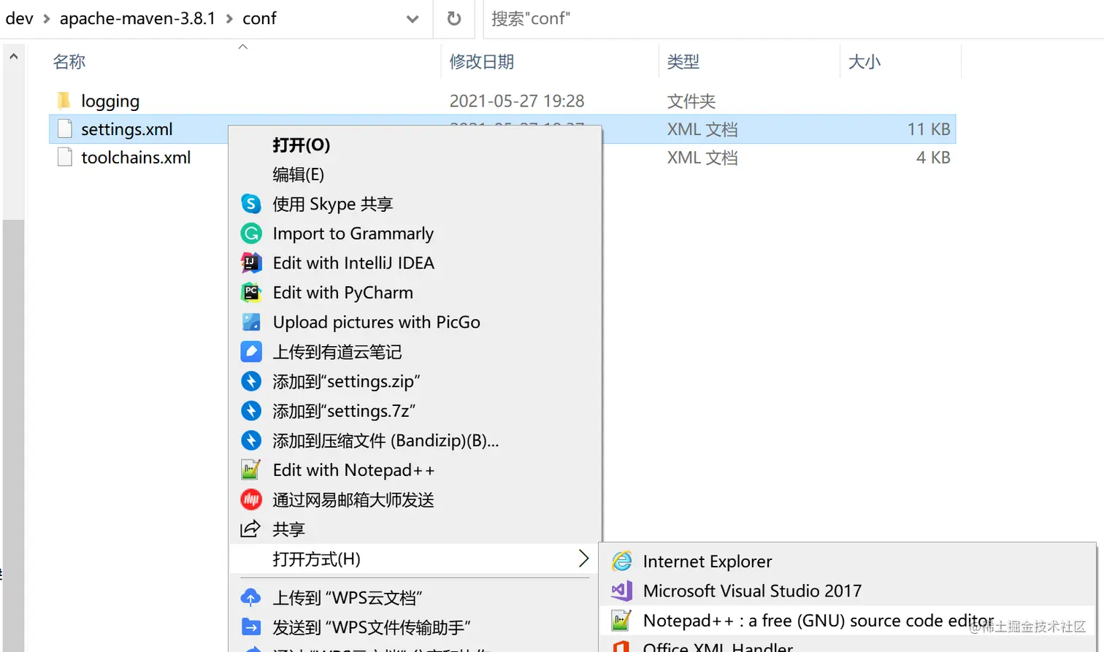Viewport: 1104px width, 652px height.
Task: Select the settings.xml file name
Action: point(127,129)
